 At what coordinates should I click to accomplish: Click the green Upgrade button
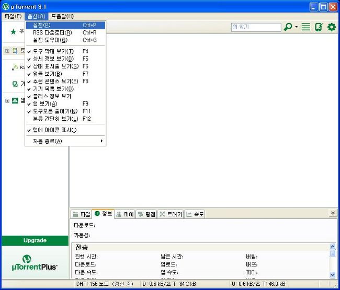[35, 240]
